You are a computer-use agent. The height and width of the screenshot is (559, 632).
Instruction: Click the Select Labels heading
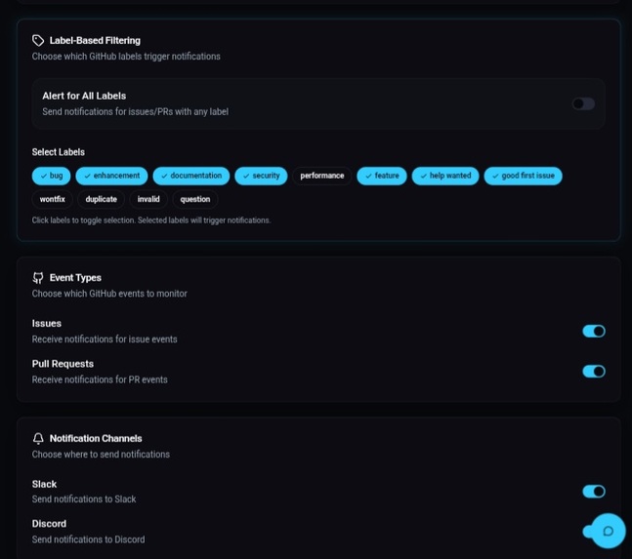click(x=59, y=152)
